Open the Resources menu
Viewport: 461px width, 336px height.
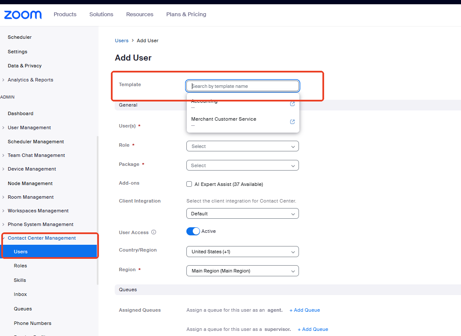pyautogui.click(x=139, y=14)
